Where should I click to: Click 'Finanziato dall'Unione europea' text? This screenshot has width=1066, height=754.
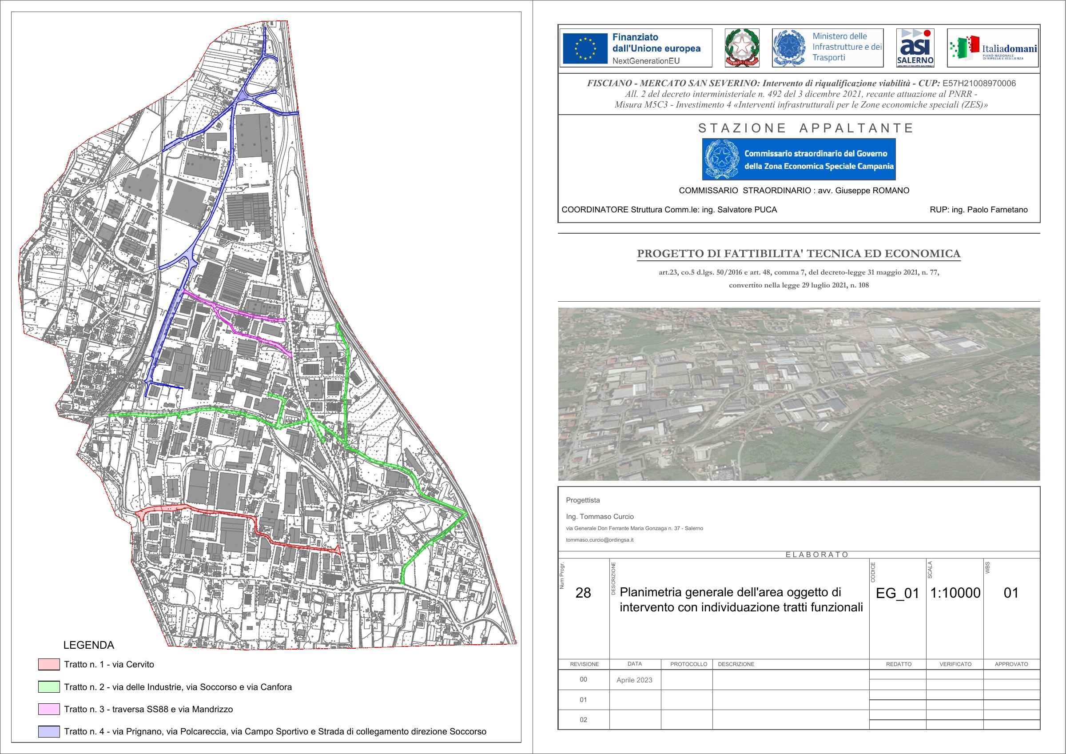click(x=656, y=43)
